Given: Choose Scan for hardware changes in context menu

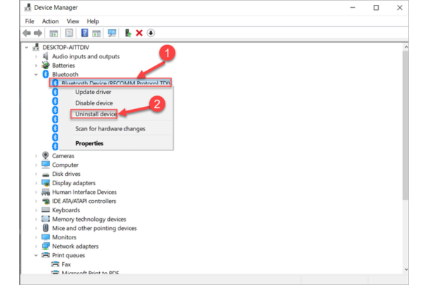Looking at the screenshot, I should (x=111, y=128).
